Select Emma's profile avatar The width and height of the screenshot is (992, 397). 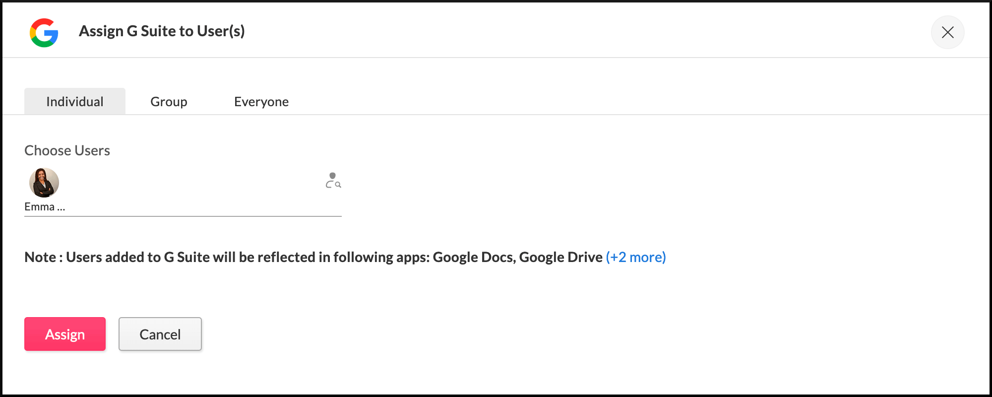[44, 183]
